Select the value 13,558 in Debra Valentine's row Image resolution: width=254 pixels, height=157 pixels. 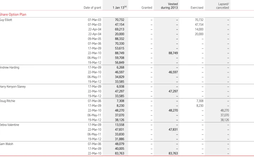coord(120,125)
